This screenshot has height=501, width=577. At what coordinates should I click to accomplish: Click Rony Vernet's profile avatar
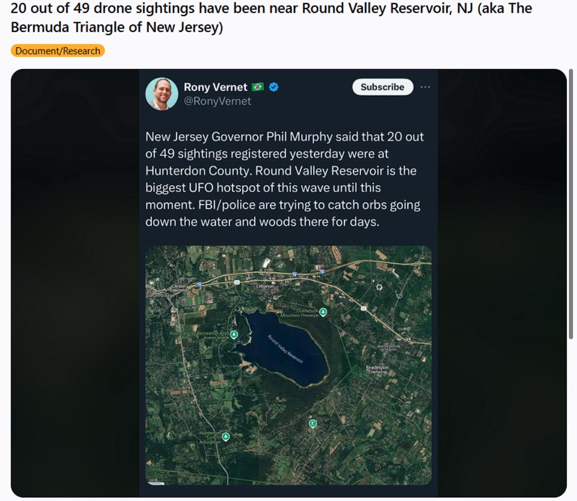click(162, 94)
